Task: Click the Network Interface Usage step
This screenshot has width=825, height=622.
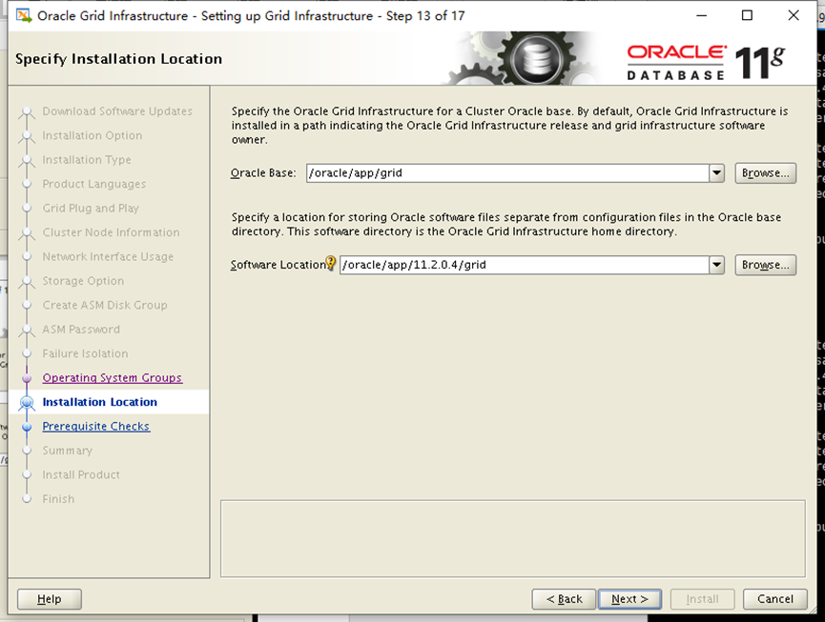Action: [108, 256]
